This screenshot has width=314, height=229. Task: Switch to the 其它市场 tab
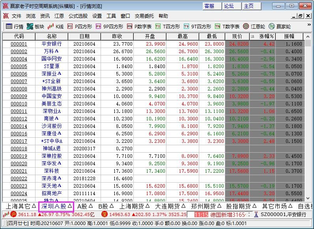click(x=277, y=206)
